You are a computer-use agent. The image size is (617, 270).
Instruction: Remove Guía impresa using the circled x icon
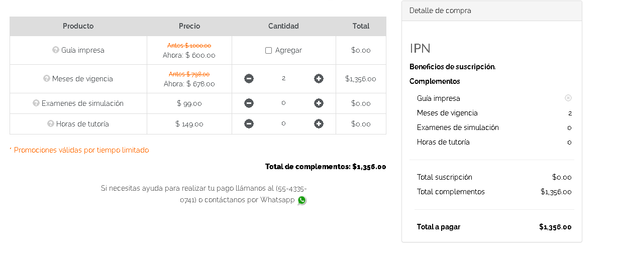[x=568, y=98]
